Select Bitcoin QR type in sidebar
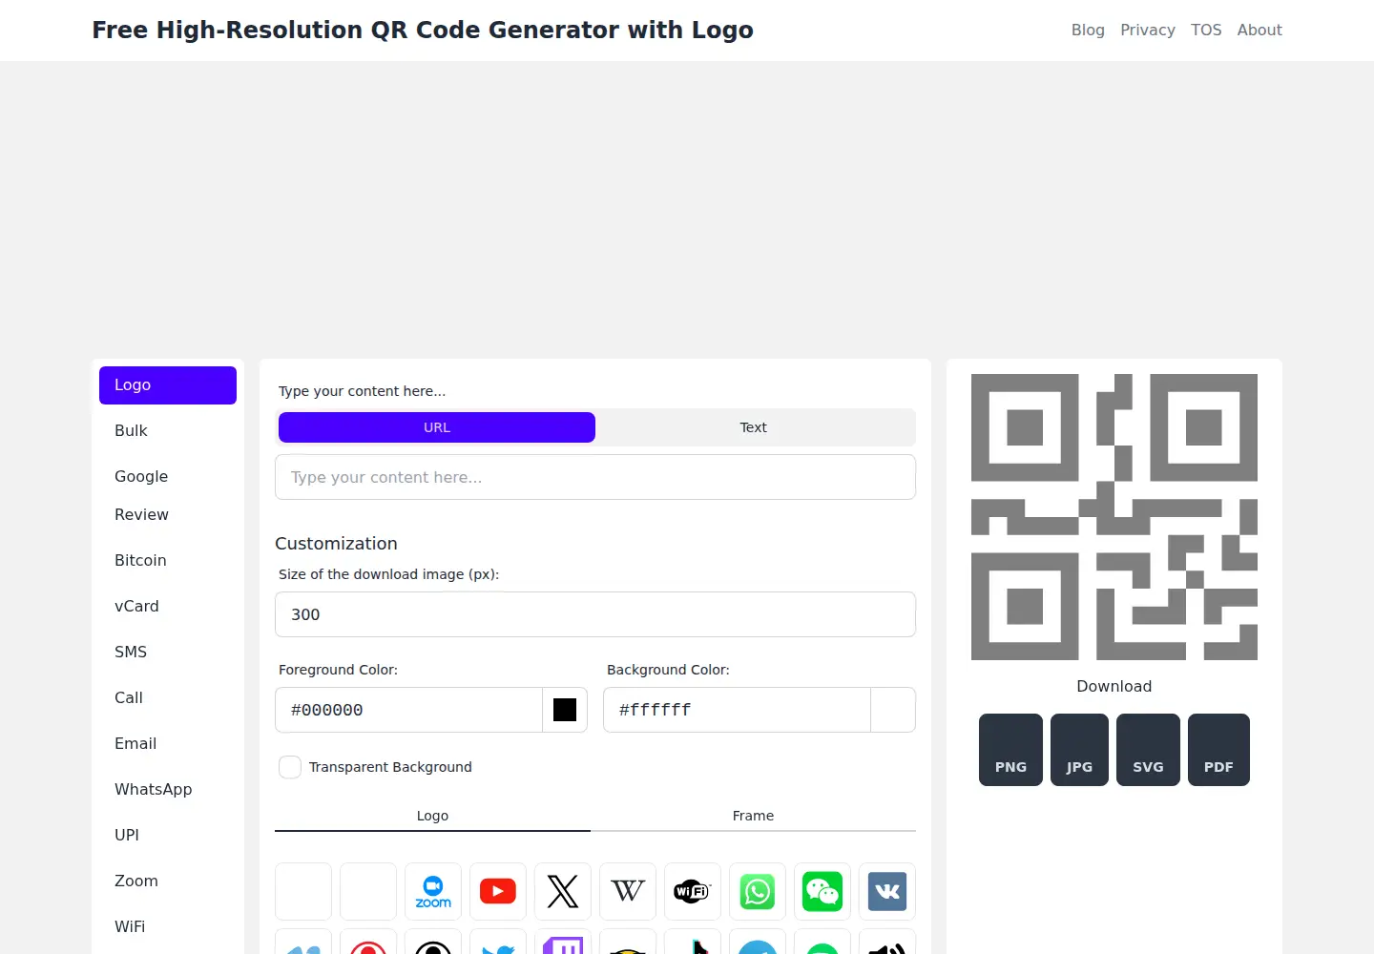This screenshot has height=954, width=1374. 168,561
